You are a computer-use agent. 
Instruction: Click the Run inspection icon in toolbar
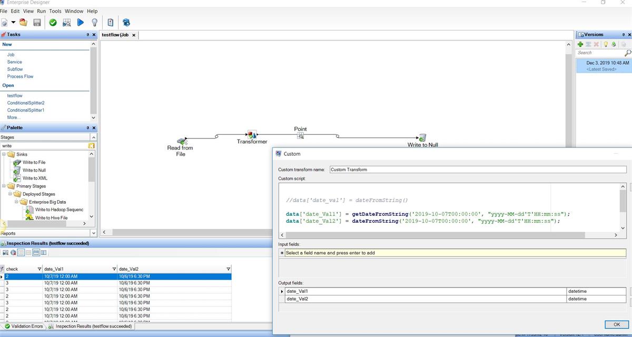[66, 22]
